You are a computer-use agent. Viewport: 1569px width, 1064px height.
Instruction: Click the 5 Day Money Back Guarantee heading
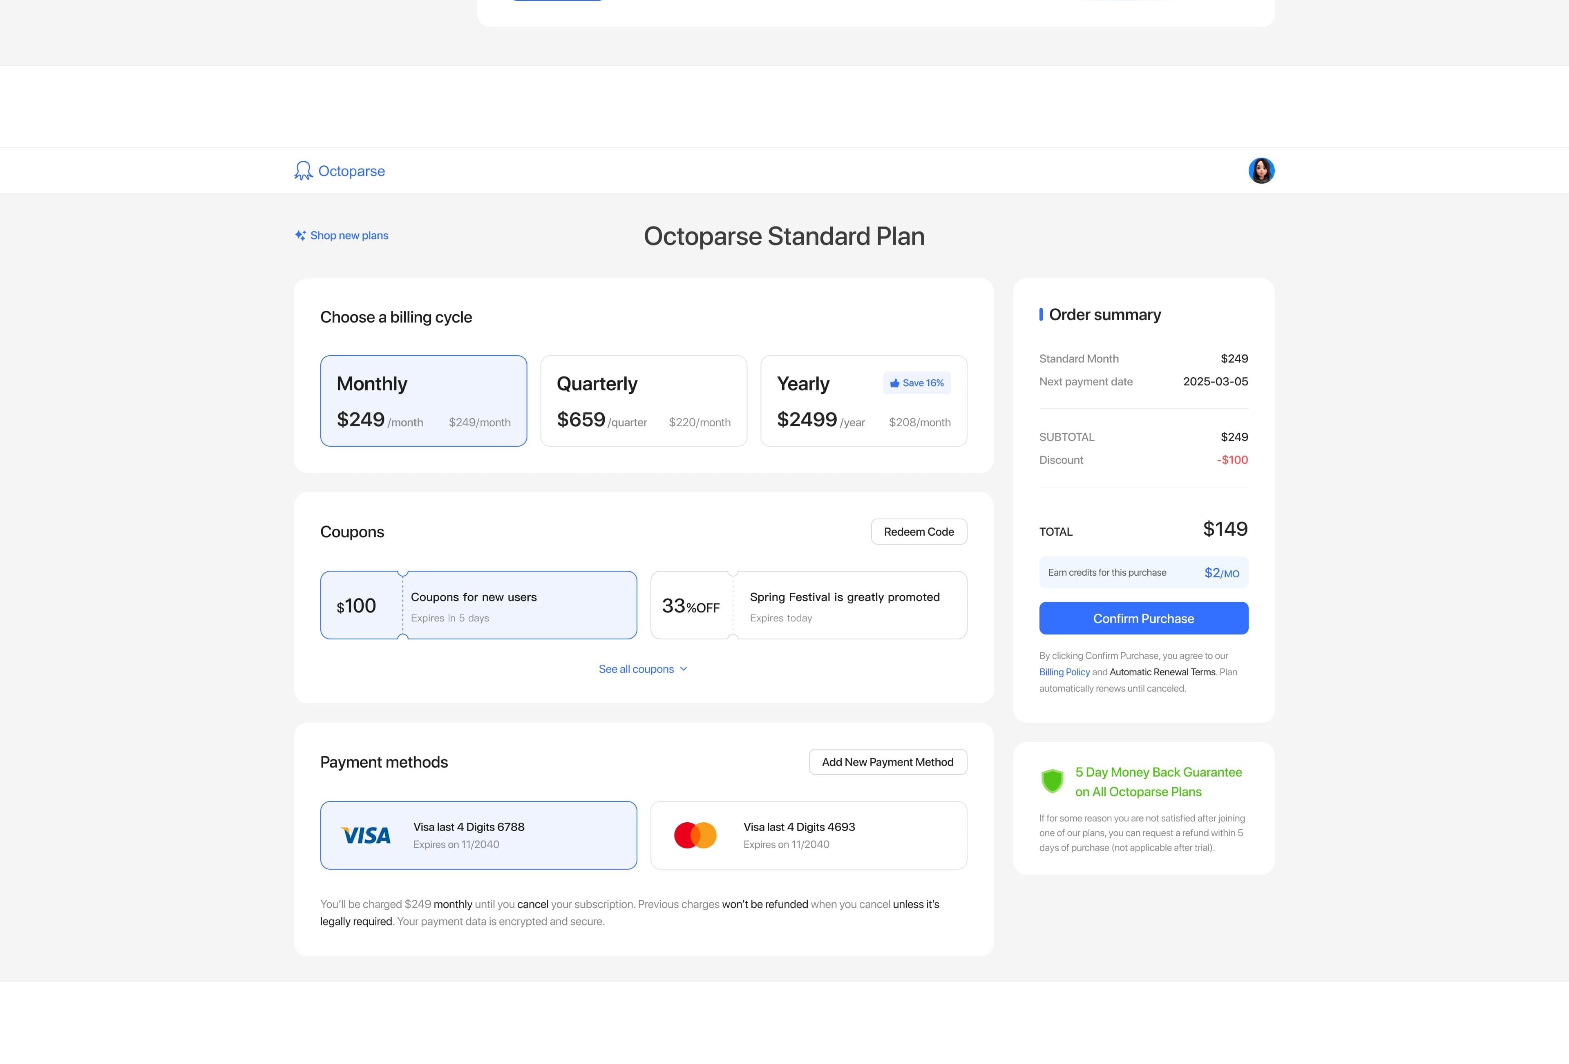pos(1158,782)
